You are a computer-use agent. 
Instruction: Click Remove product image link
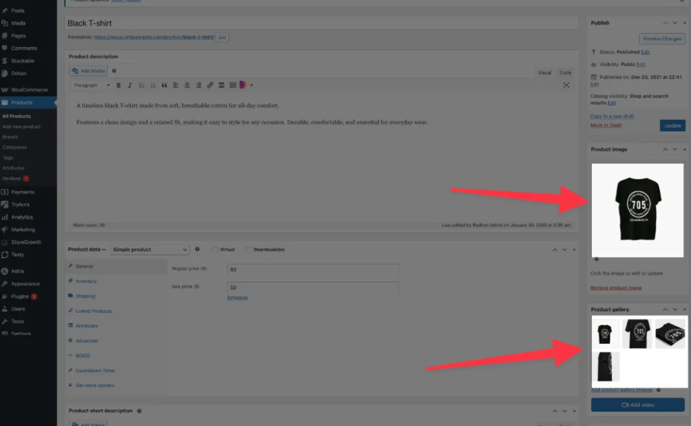[x=615, y=288]
